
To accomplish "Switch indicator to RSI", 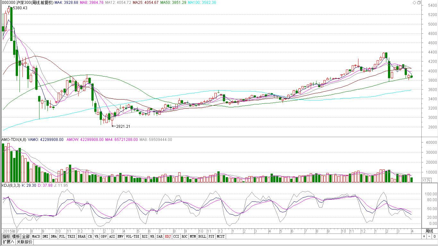I will click(145, 236).
